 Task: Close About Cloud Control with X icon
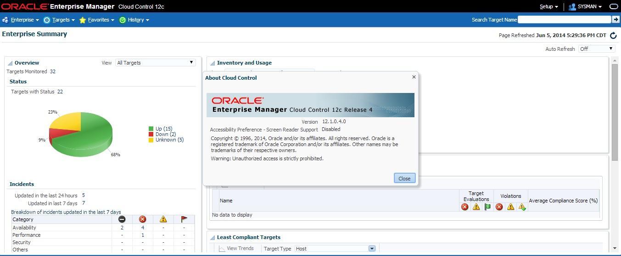coord(414,77)
